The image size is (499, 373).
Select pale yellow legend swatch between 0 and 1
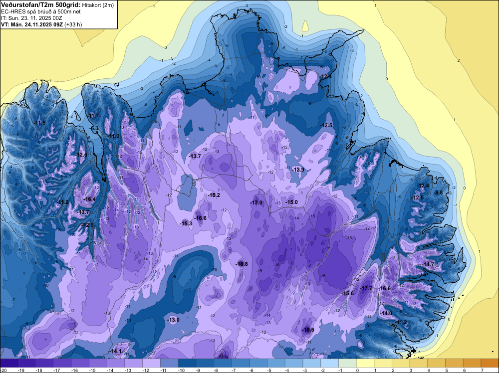[365, 363]
